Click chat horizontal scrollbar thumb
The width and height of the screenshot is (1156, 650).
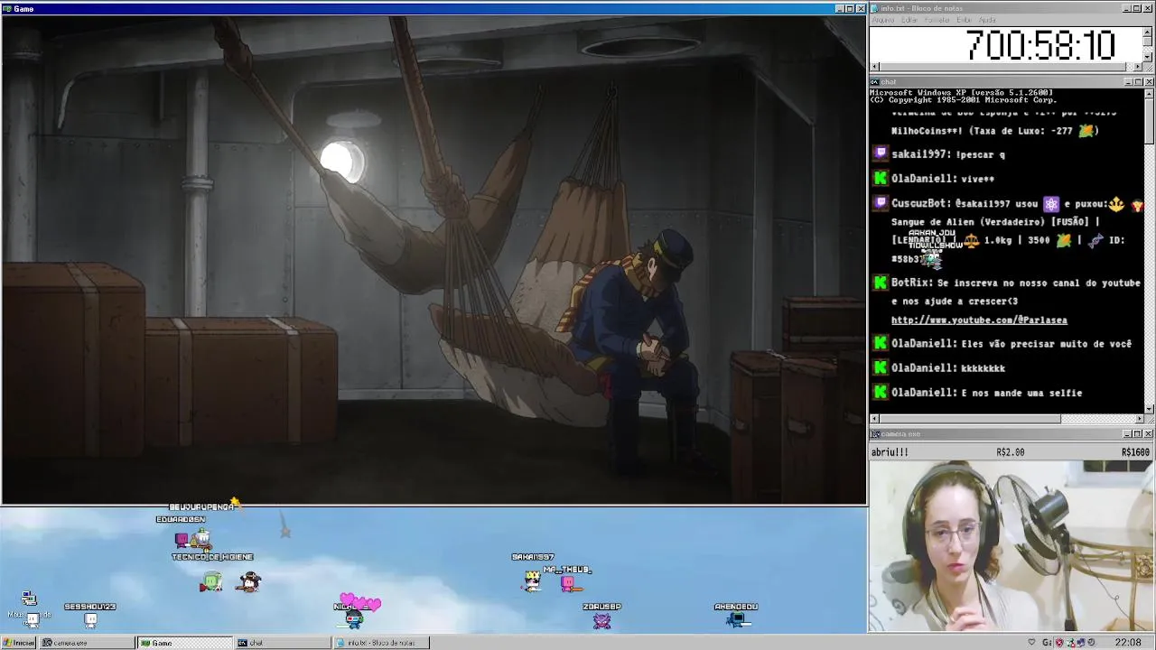pyautogui.click(x=970, y=419)
